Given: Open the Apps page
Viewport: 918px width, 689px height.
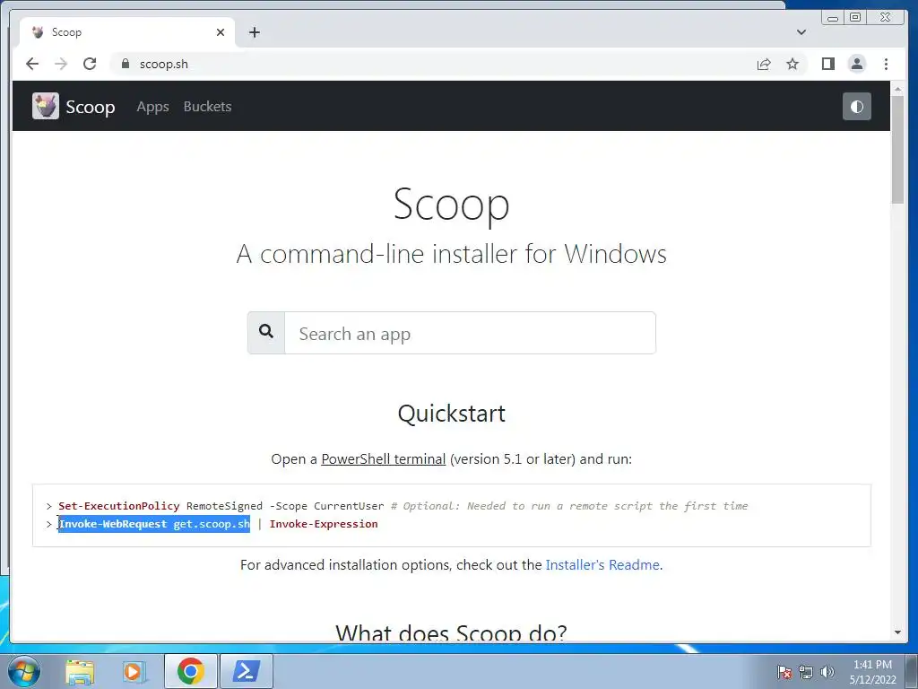Looking at the screenshot, I should (x=152, y=107).
